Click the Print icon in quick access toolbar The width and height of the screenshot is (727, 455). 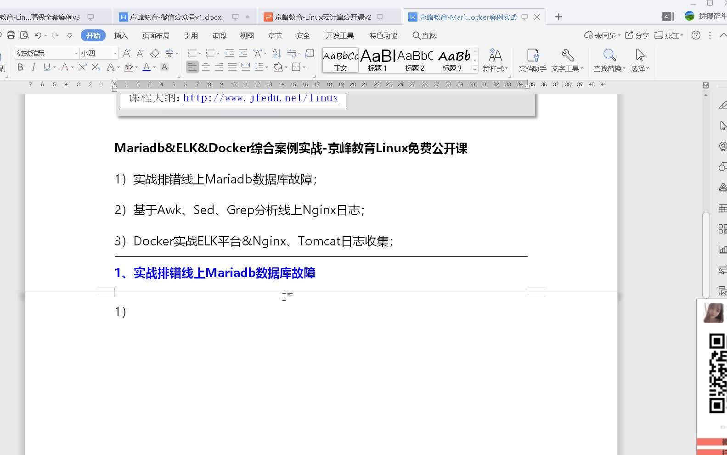[11, 35]
